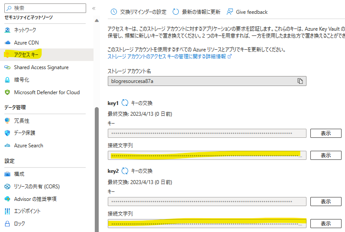Click the key1 masked key field
The height and width of the screenshot is (232, 345).
(207, 133)
